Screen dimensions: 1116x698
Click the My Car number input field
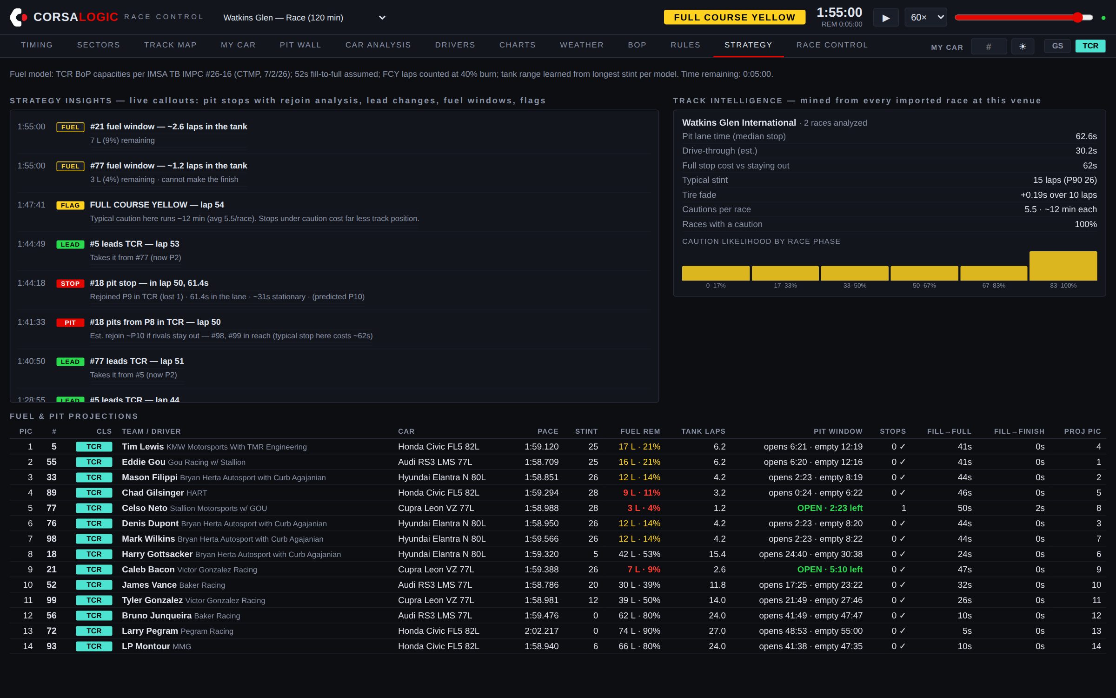989,46
